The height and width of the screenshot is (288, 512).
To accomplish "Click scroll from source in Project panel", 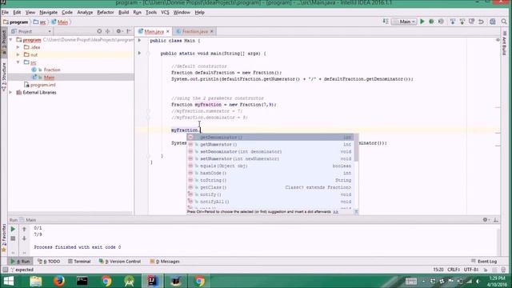I will [x=99, y=31].
